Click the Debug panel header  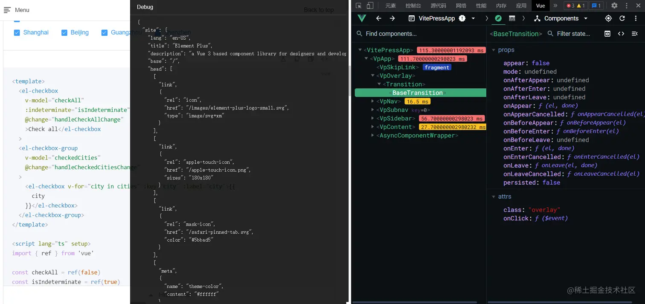[x=239, y=7]
